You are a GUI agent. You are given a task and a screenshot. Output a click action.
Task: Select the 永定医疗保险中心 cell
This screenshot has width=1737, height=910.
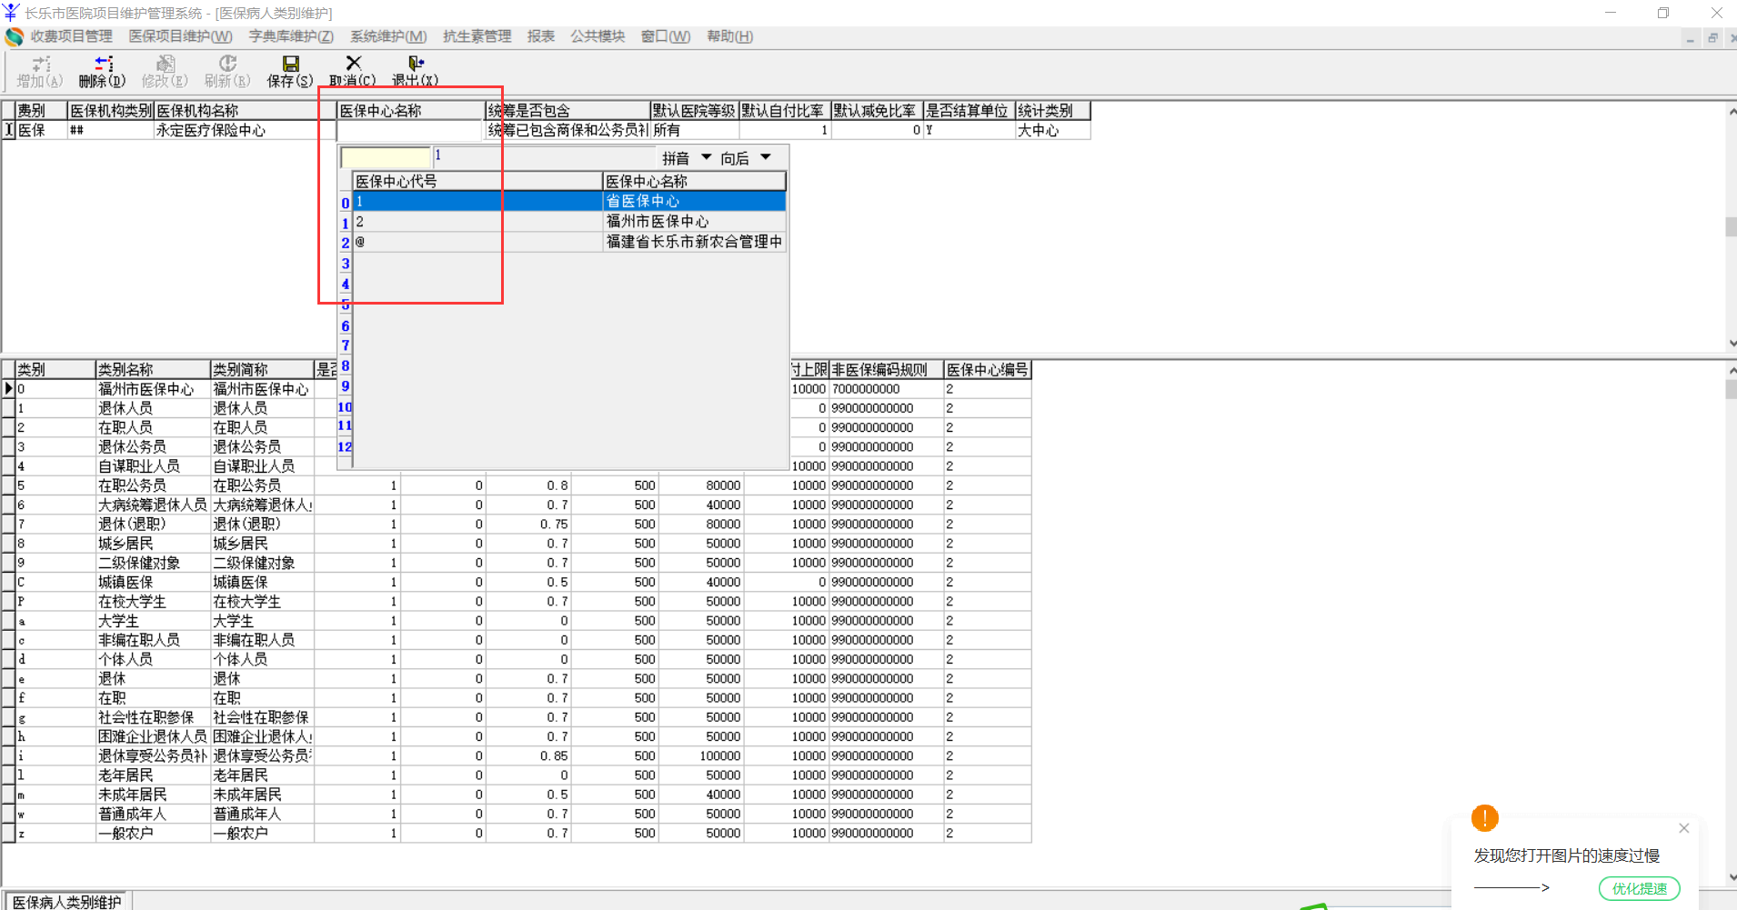(x=246, y=130)
